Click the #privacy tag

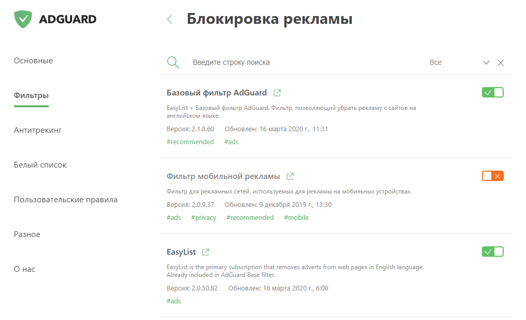(x=204, y=218)
